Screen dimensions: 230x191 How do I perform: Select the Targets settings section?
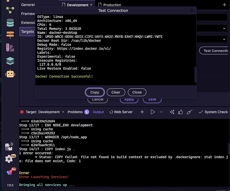point(28,32)
